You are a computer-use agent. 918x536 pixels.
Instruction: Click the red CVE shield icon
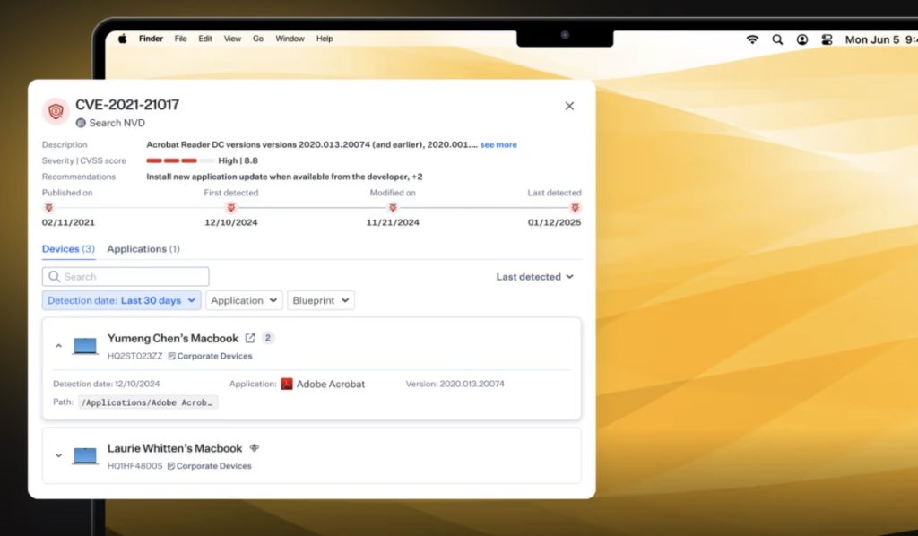pyautogui.click(x=56, y=111)
